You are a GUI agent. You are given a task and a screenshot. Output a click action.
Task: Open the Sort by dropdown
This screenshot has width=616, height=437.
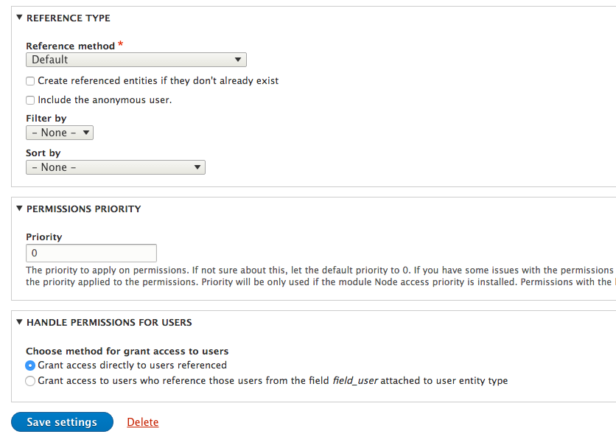116,167
